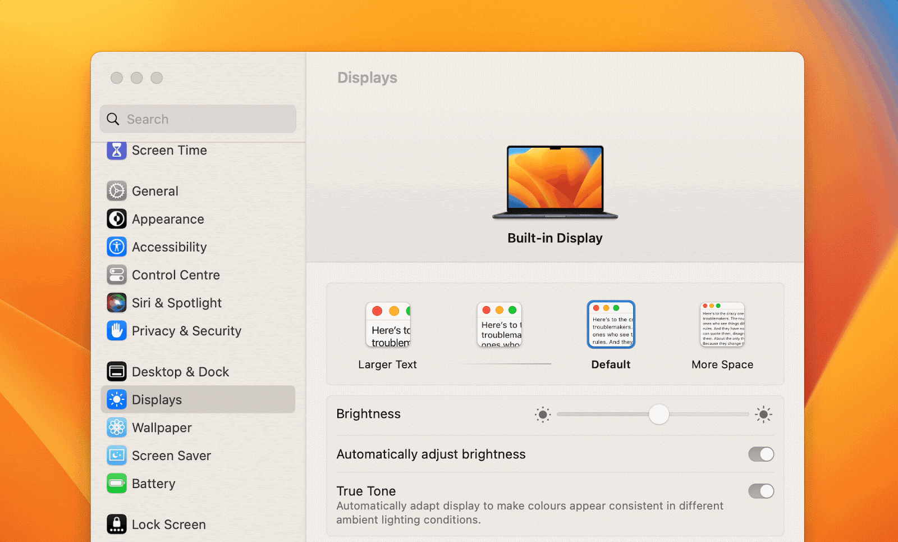Select Displays in the sidebar
Image resolution: width=898 pixels, height=542 pixels.
198,399
